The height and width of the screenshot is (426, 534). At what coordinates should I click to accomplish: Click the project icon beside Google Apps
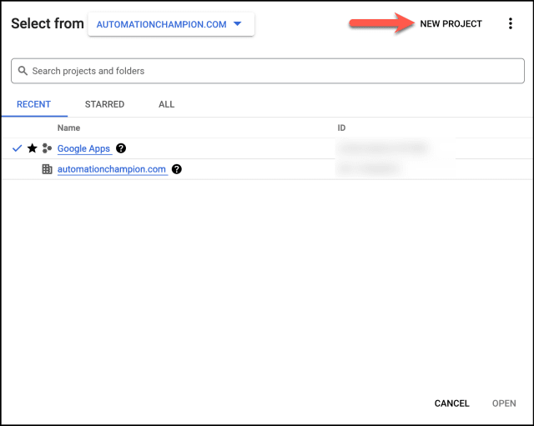coord(47,148)
